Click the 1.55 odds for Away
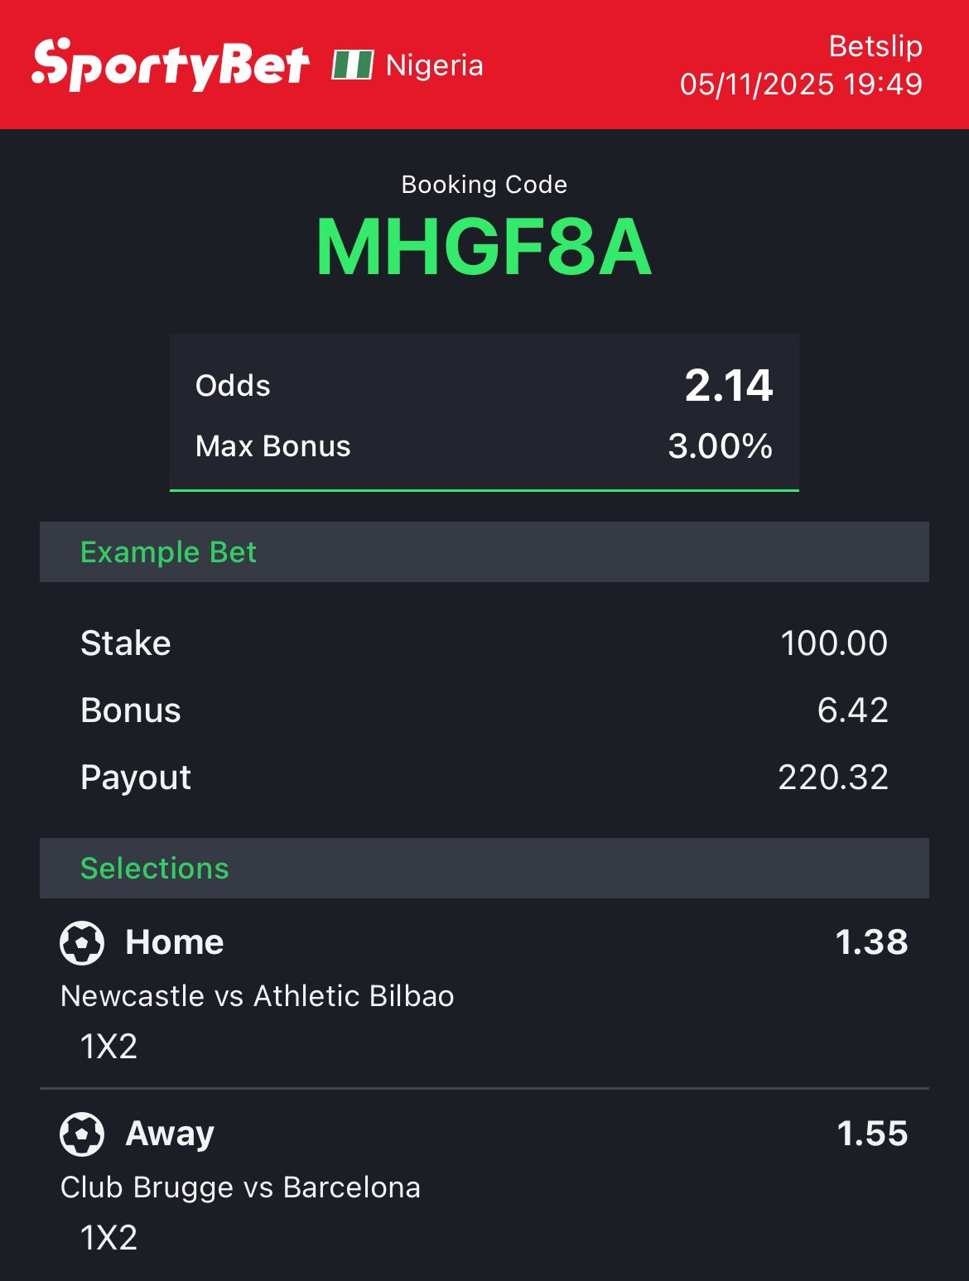Image resolution: width=969 pixels, height=1281 pixels. [x=872, y=1134]
